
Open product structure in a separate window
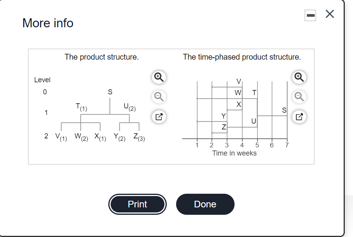pos(159,117)
